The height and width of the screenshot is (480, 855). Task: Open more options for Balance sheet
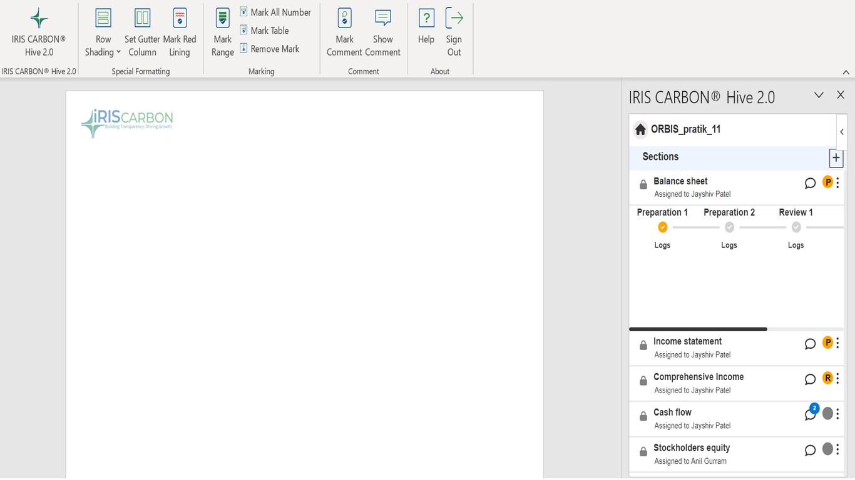838,182
